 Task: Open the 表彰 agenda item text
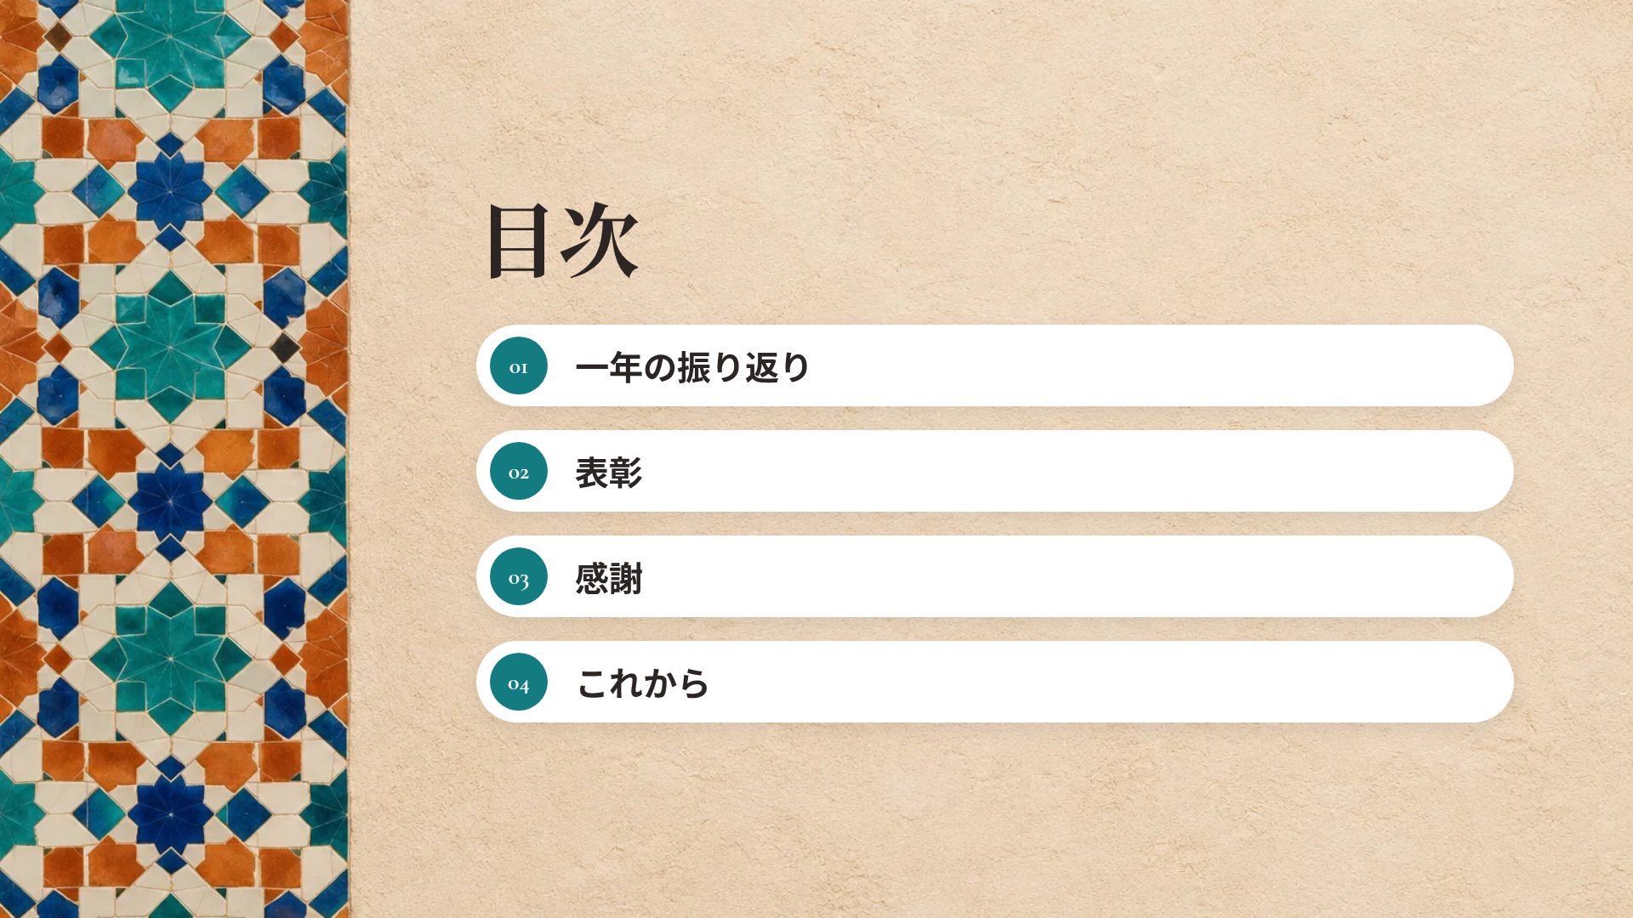(x=608, y=473)
